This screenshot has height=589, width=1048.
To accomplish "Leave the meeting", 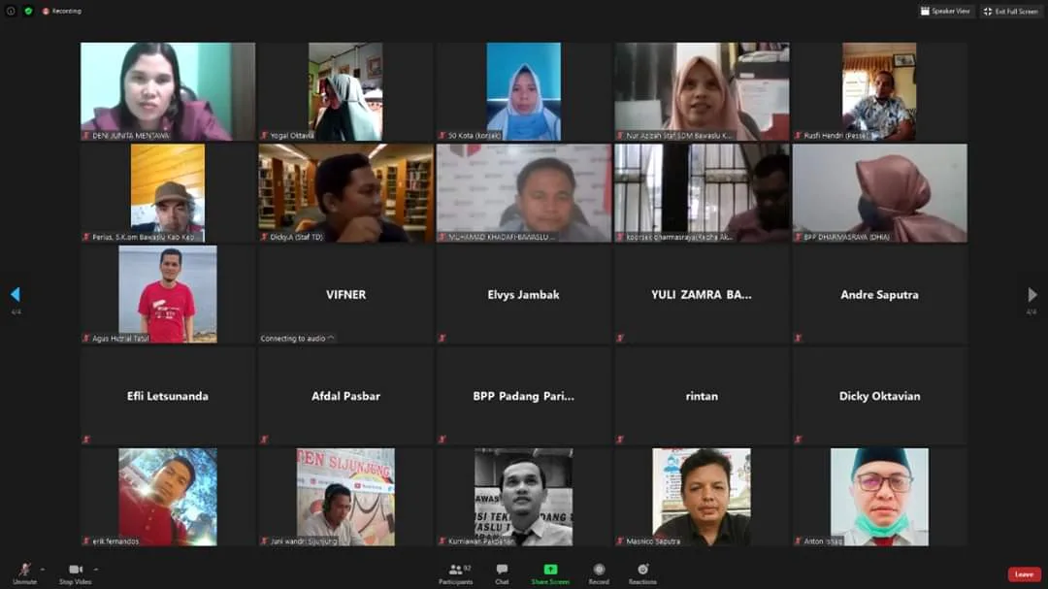I will [1024, 574].
